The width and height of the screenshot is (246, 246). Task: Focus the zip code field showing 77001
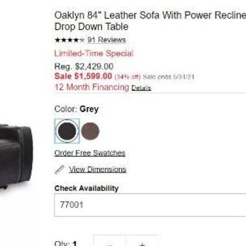coord(150,205)
